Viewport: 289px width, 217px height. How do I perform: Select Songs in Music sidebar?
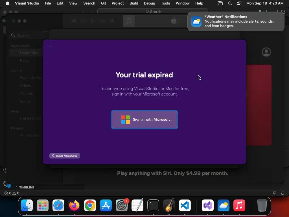tap(25, 101)
